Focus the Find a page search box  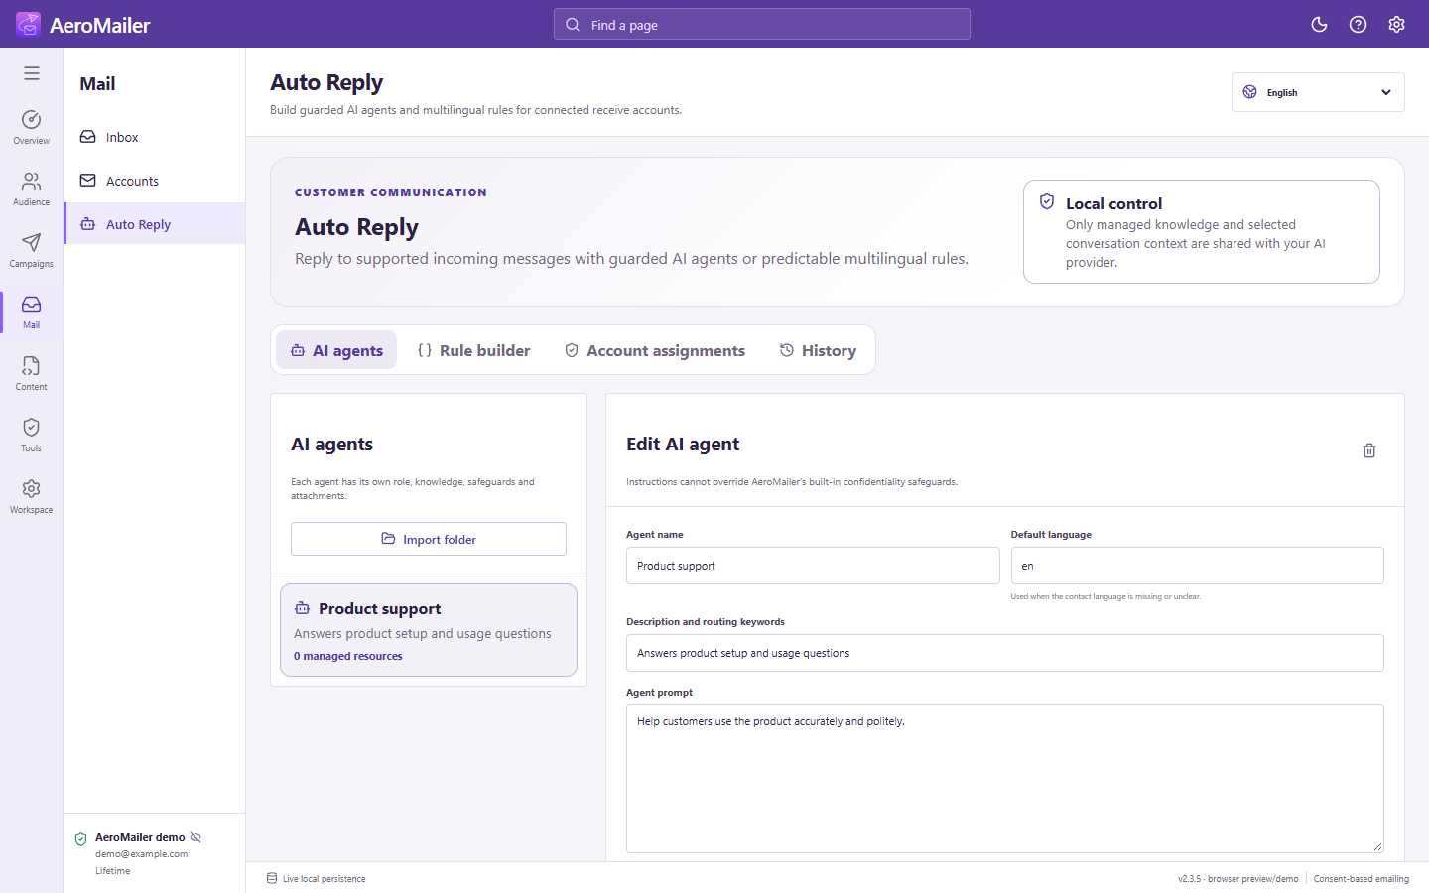(x=762, y=25)
